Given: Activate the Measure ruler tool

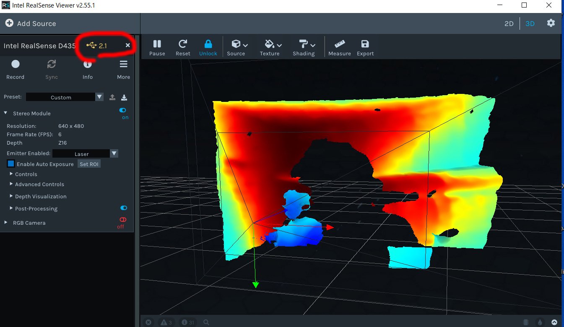Looking at the screenshot, I should tap(340, 48).
